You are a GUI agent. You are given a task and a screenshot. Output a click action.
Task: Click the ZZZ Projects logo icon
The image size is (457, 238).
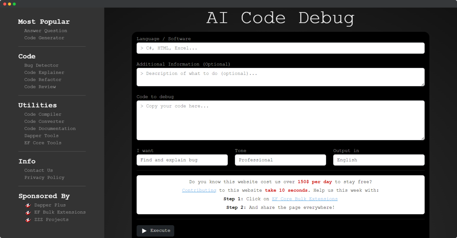(28, 220)
